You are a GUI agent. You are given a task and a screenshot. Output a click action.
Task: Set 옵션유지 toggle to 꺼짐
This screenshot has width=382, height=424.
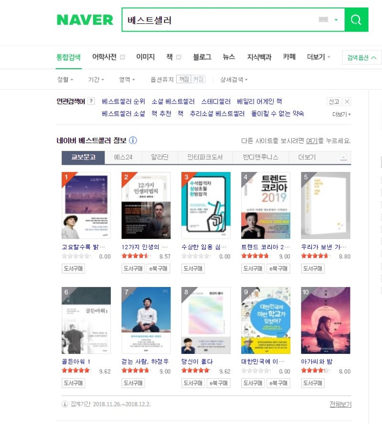(184, 79)
